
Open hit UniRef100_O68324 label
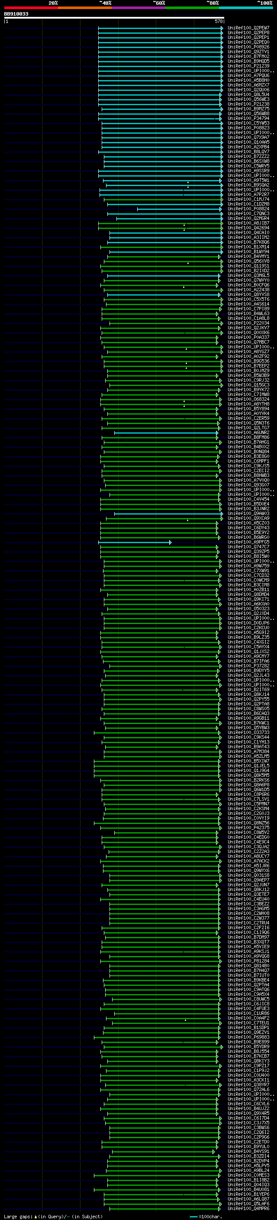coord(248,399)
